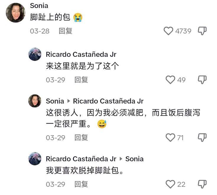Like Sonia's top comment with 4739 likes

168,31
